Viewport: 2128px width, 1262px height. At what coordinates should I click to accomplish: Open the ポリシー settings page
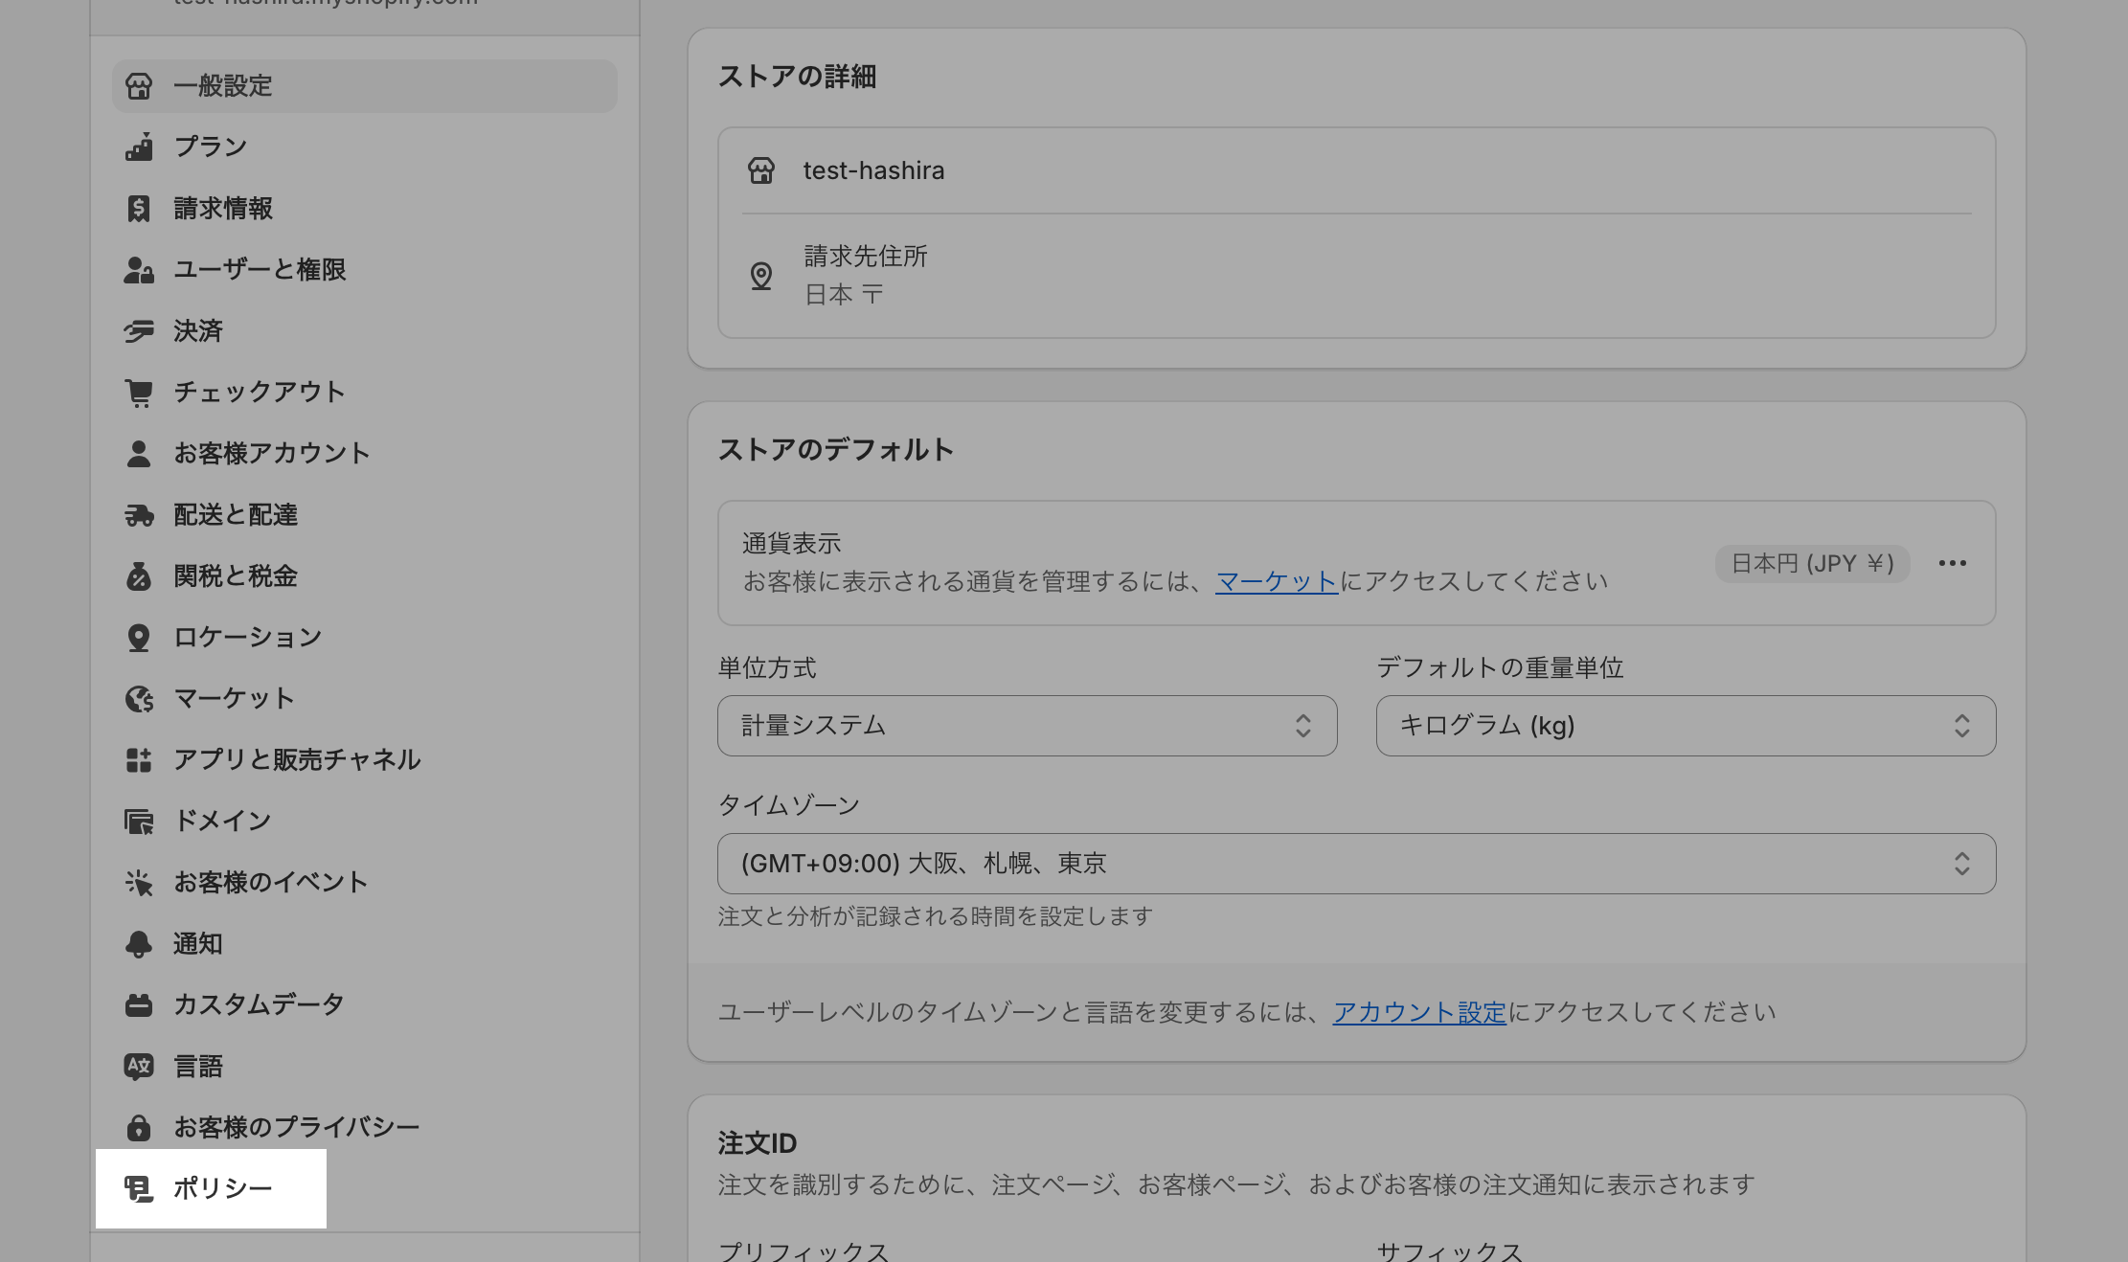click(x=222, y=1188)
